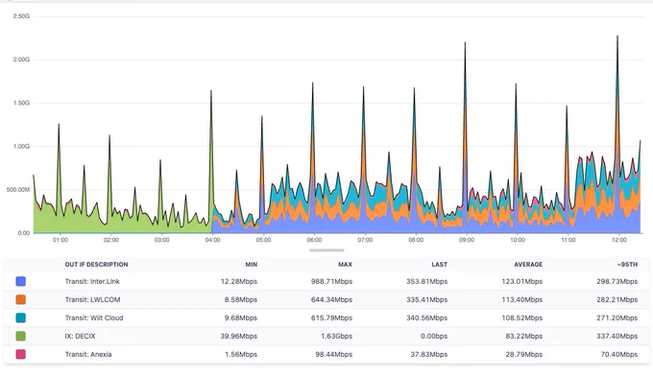Click the 988.71Mbps max value
653x376 pixels.
tap(331, 282)
